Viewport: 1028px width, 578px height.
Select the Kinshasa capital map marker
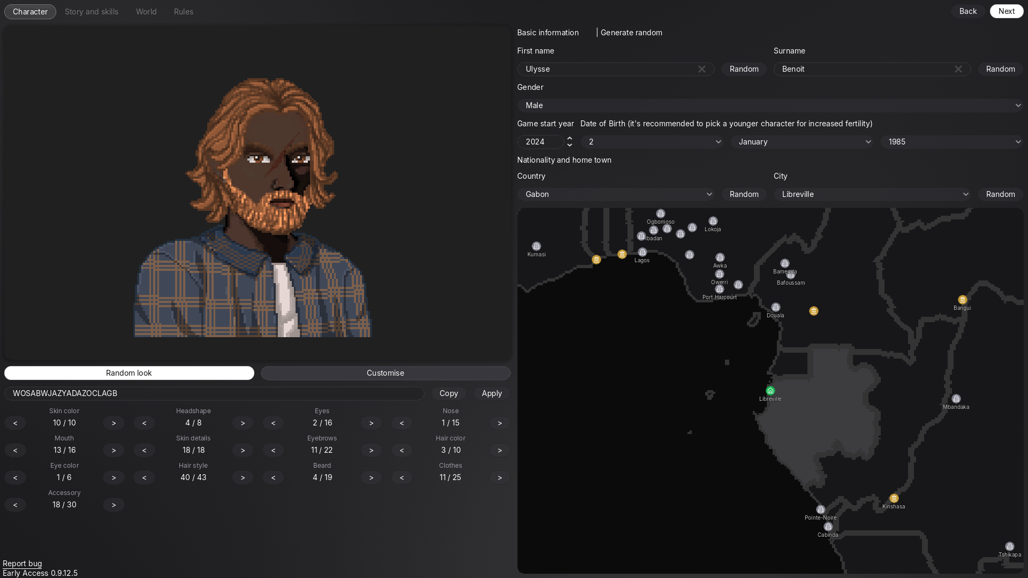coord(894,498)
